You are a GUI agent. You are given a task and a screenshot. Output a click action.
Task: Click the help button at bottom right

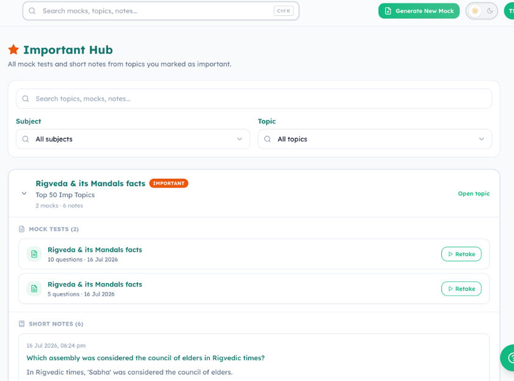point(508,358)
